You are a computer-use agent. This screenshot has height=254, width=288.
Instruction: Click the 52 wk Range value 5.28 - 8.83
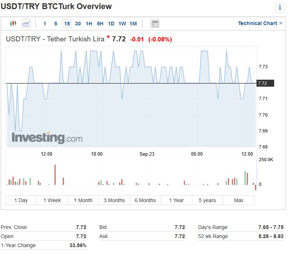point(271,236)
